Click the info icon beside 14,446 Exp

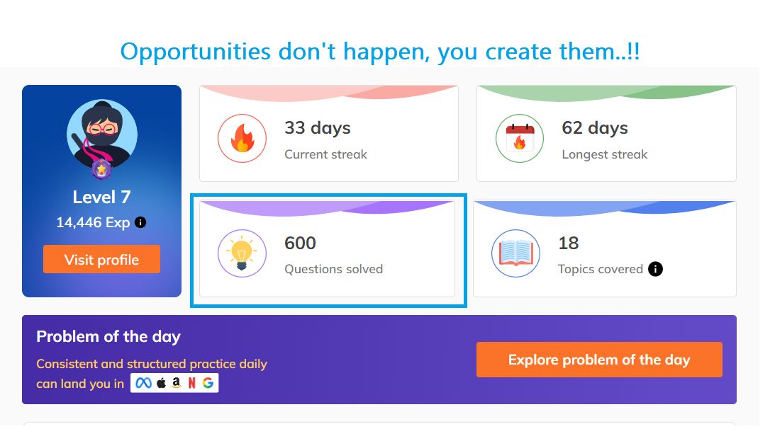pos(140,222)
